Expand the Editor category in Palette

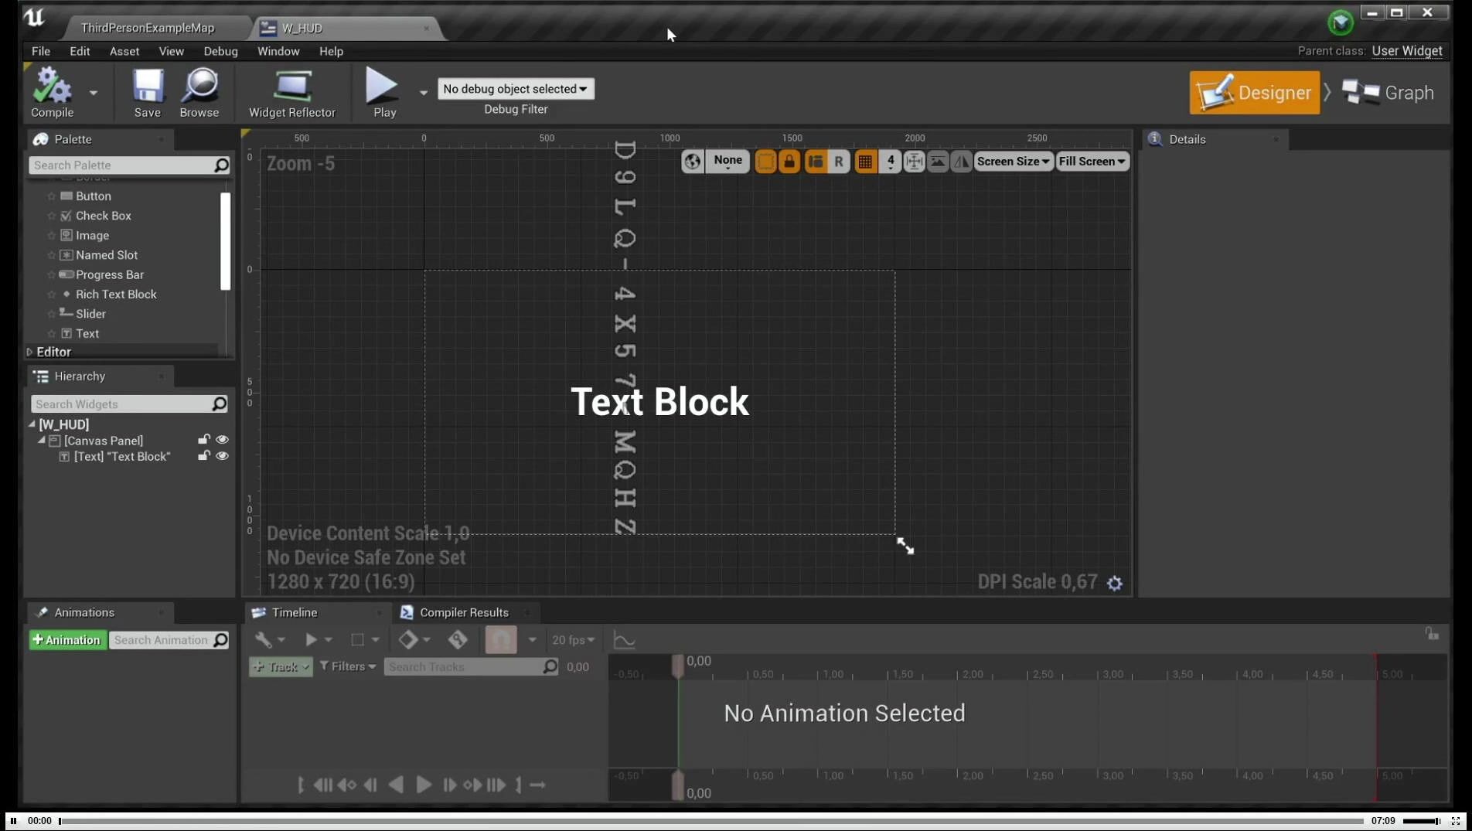click(x=30, y=352)
